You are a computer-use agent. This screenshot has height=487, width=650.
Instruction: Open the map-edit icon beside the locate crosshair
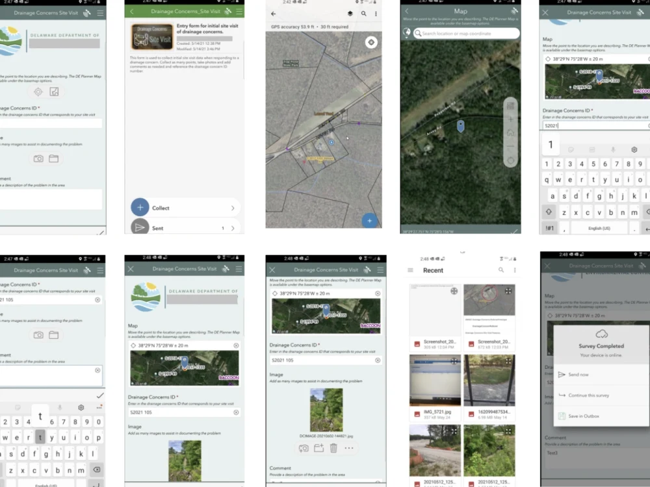coord(55,92)
